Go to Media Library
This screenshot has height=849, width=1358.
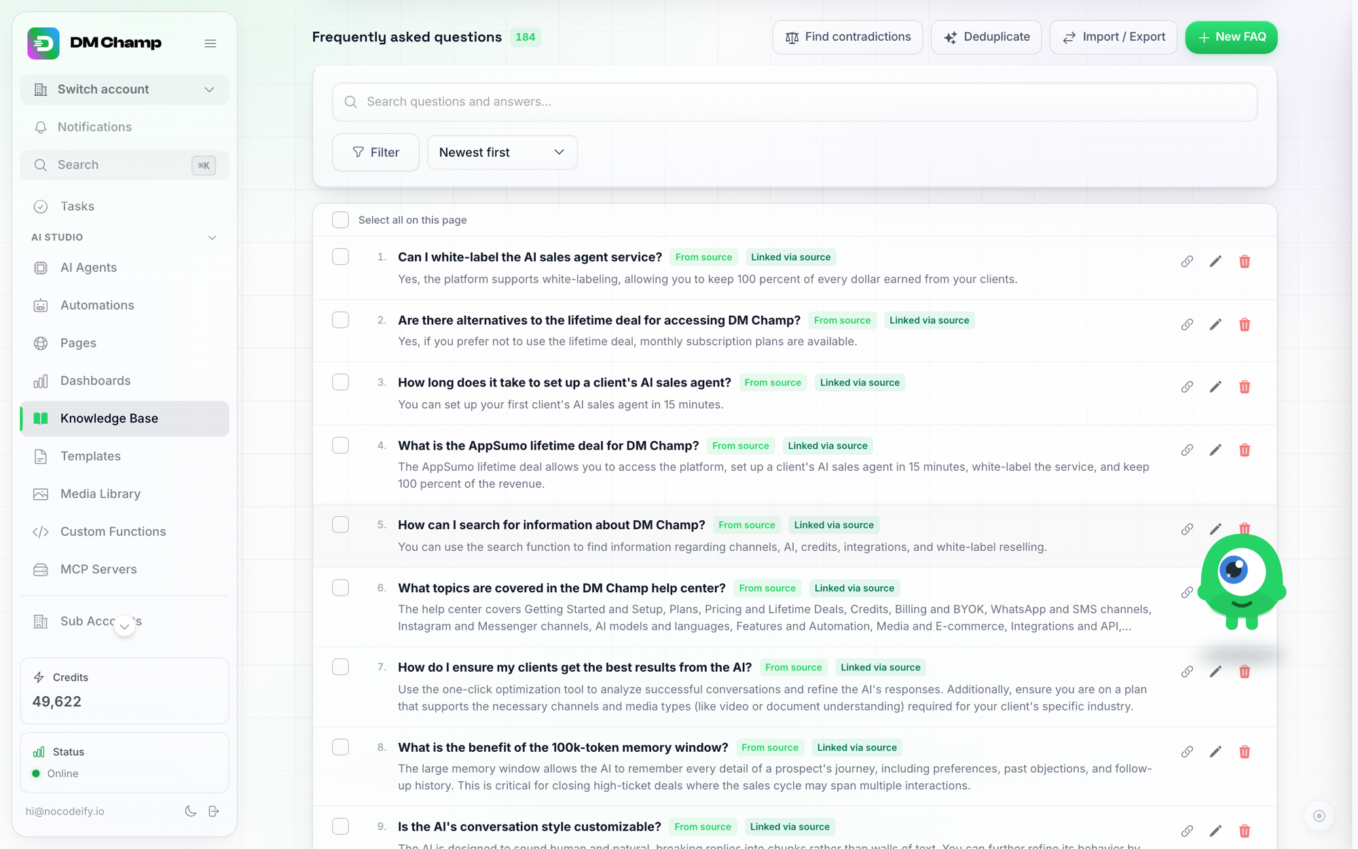coord(124,494)
